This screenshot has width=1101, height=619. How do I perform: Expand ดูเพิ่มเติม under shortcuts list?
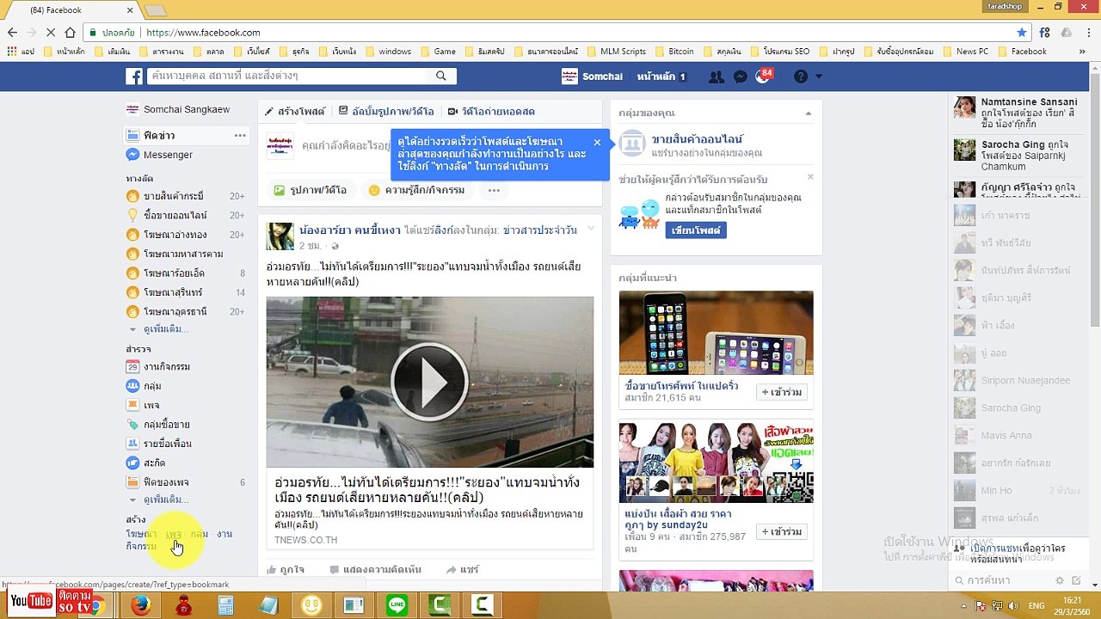point(166,329)
